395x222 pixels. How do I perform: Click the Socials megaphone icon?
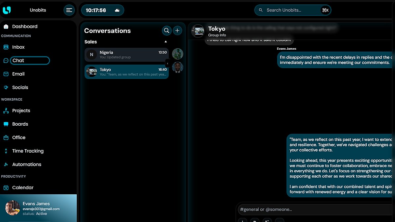tap(6, 87)
